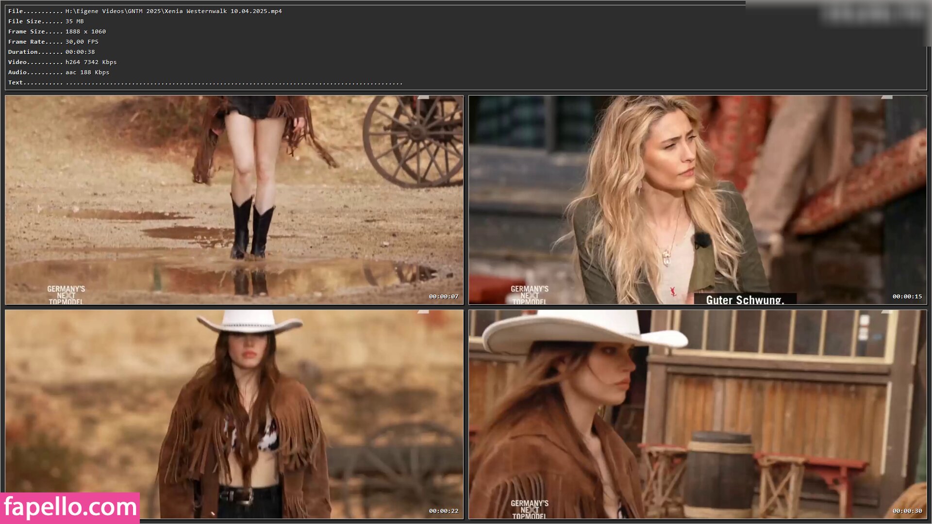The height and width of the screenshot is (524, 932).
Task: Click the fapello.com watermark link
Action: tap(70, 508)
